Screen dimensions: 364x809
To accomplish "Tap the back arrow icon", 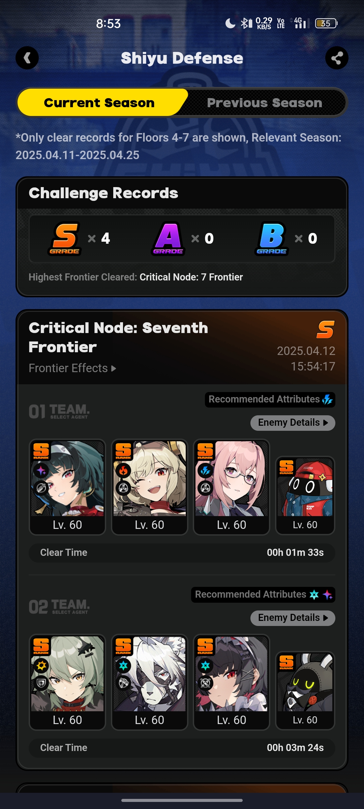I will (27, 58).
